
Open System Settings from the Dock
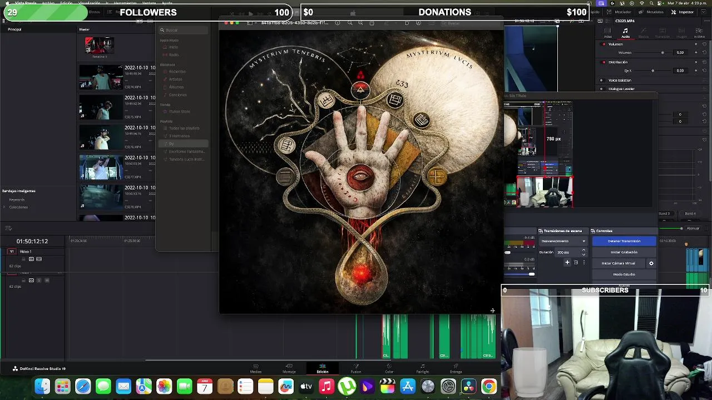point(448,386)
